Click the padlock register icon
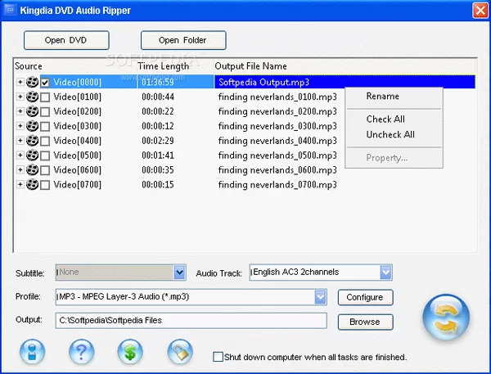491x374 pixels. pyautogui.click(x=180, y=352)
